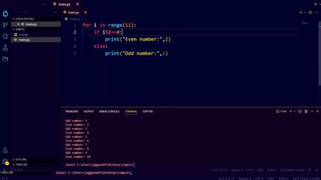
Task: Open ev.png file in SIMPLE folder
Action: 24,34
